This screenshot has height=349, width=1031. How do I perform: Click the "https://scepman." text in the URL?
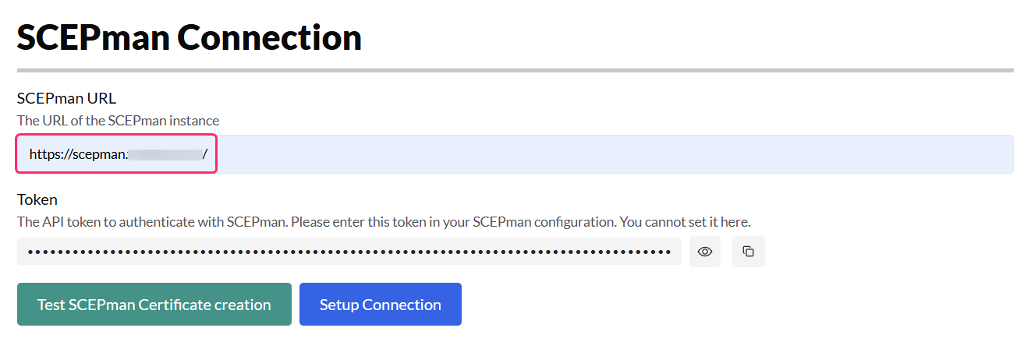click(77, 154)
